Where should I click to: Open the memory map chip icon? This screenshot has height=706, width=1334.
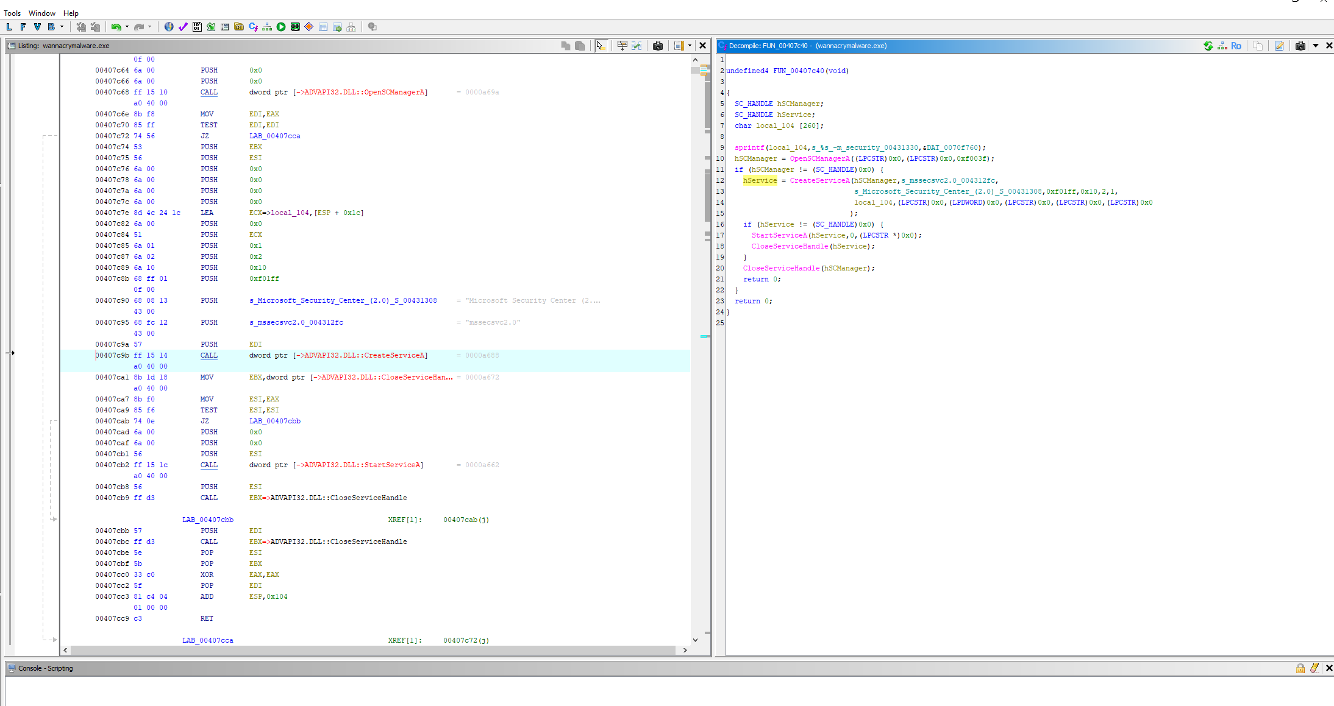coord(295,27)
